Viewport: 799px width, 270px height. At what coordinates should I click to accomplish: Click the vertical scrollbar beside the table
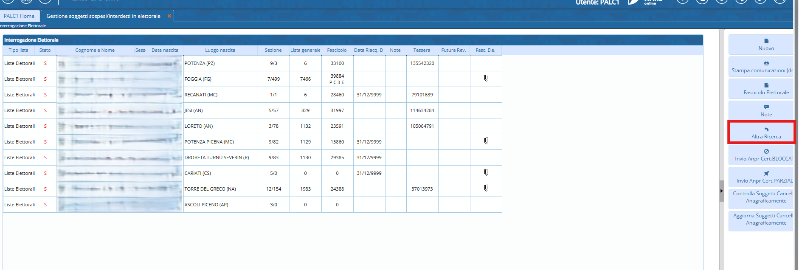pyautogui.click(x=721, y=106)
